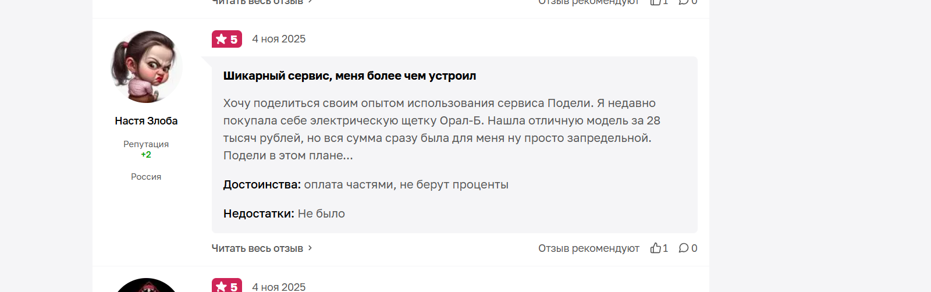Click Настя Злоба's avatar picture
Image resolution: width=931 pixels, height=292 pixels.
(146, 67)
